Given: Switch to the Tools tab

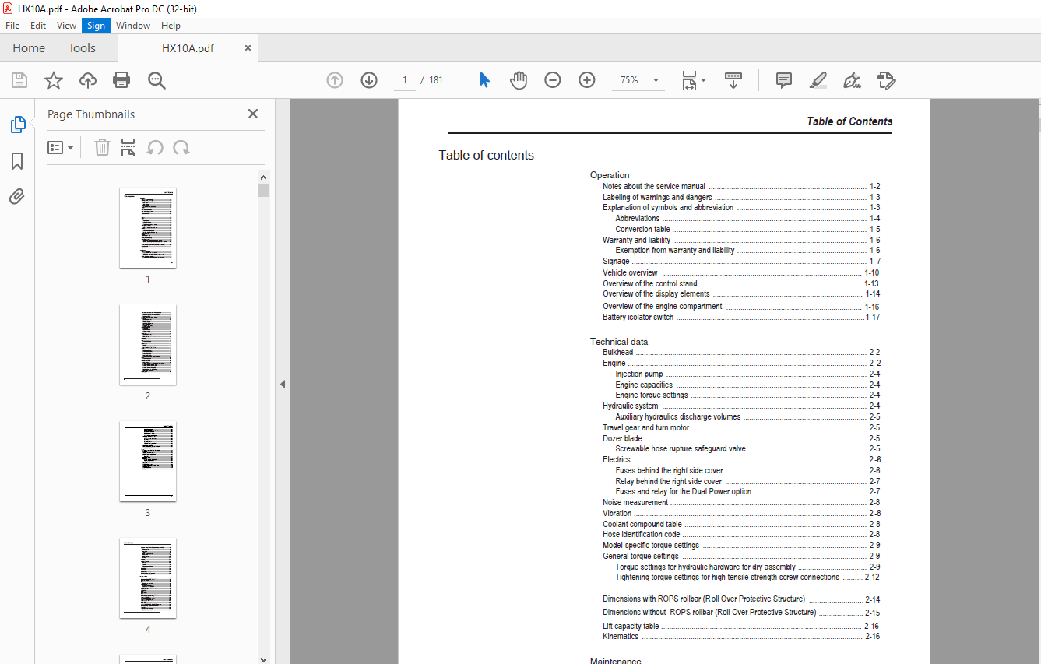Looking at the screenshot, I should (x=82, y=48).
